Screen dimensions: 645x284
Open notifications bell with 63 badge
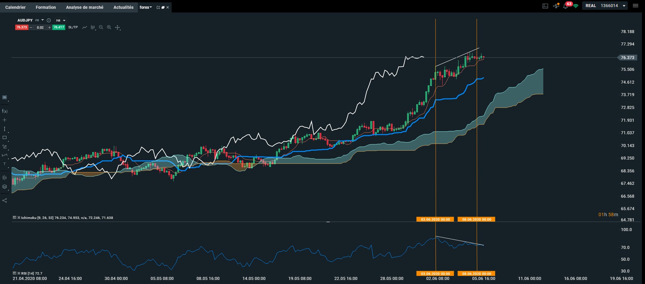566,6
